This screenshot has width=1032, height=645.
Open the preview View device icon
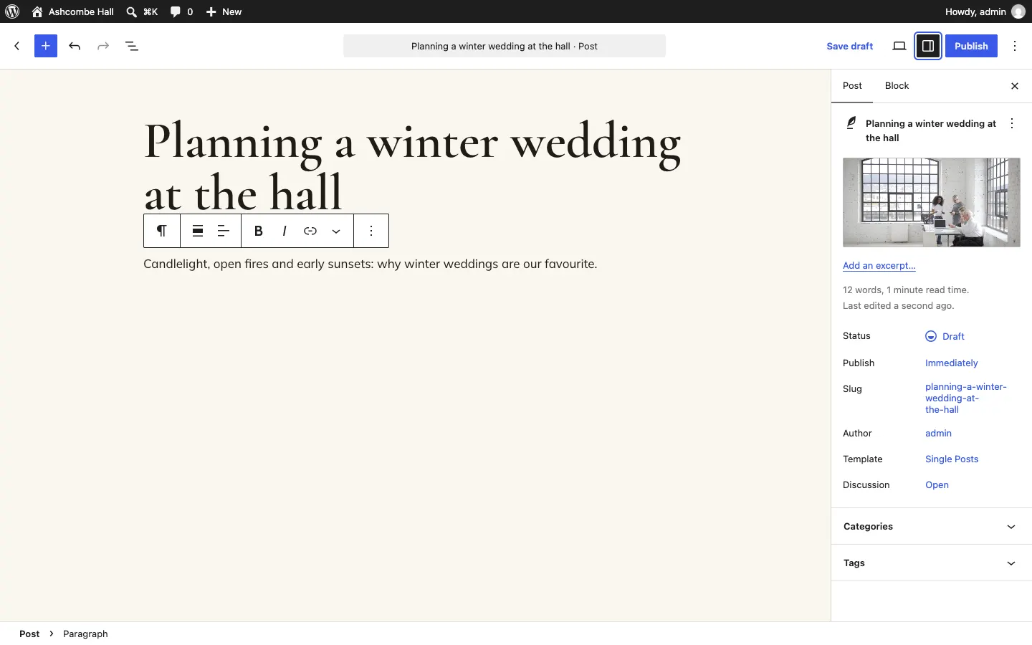pyautogui.click(x=899, y=46)
